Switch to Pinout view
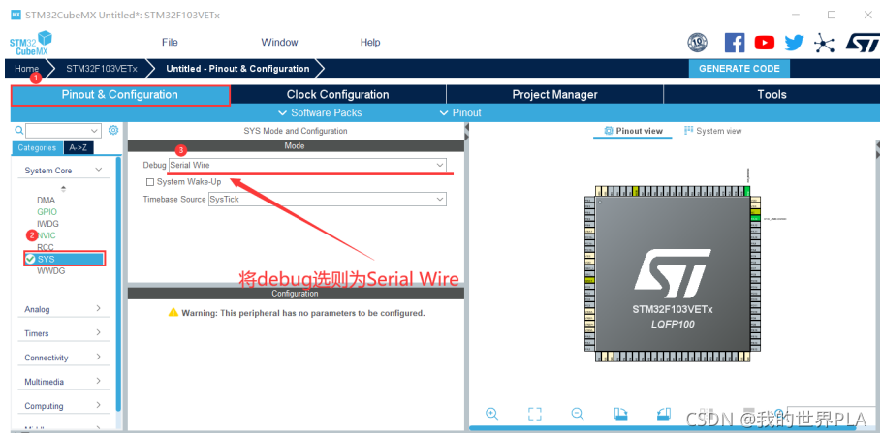 [633, 131]
